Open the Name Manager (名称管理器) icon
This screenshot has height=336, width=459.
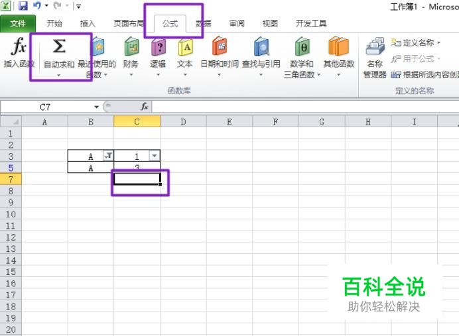click(375, 46)
